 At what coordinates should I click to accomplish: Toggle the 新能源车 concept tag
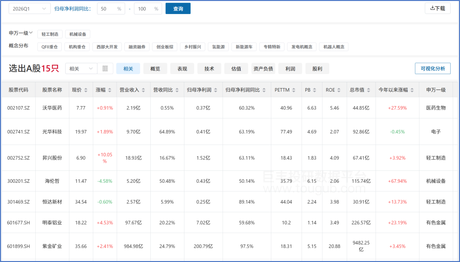244,47
